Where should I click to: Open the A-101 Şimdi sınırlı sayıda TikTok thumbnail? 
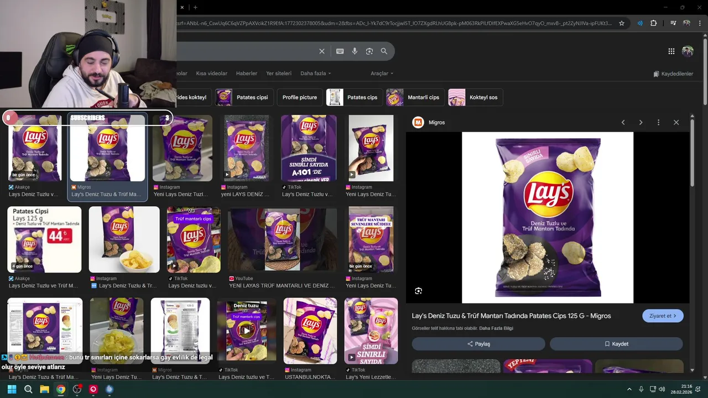click(309, 148)
